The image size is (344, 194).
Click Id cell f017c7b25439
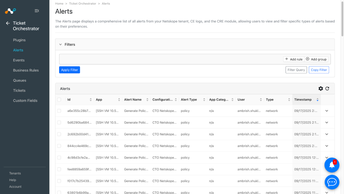tap(79, 181)
